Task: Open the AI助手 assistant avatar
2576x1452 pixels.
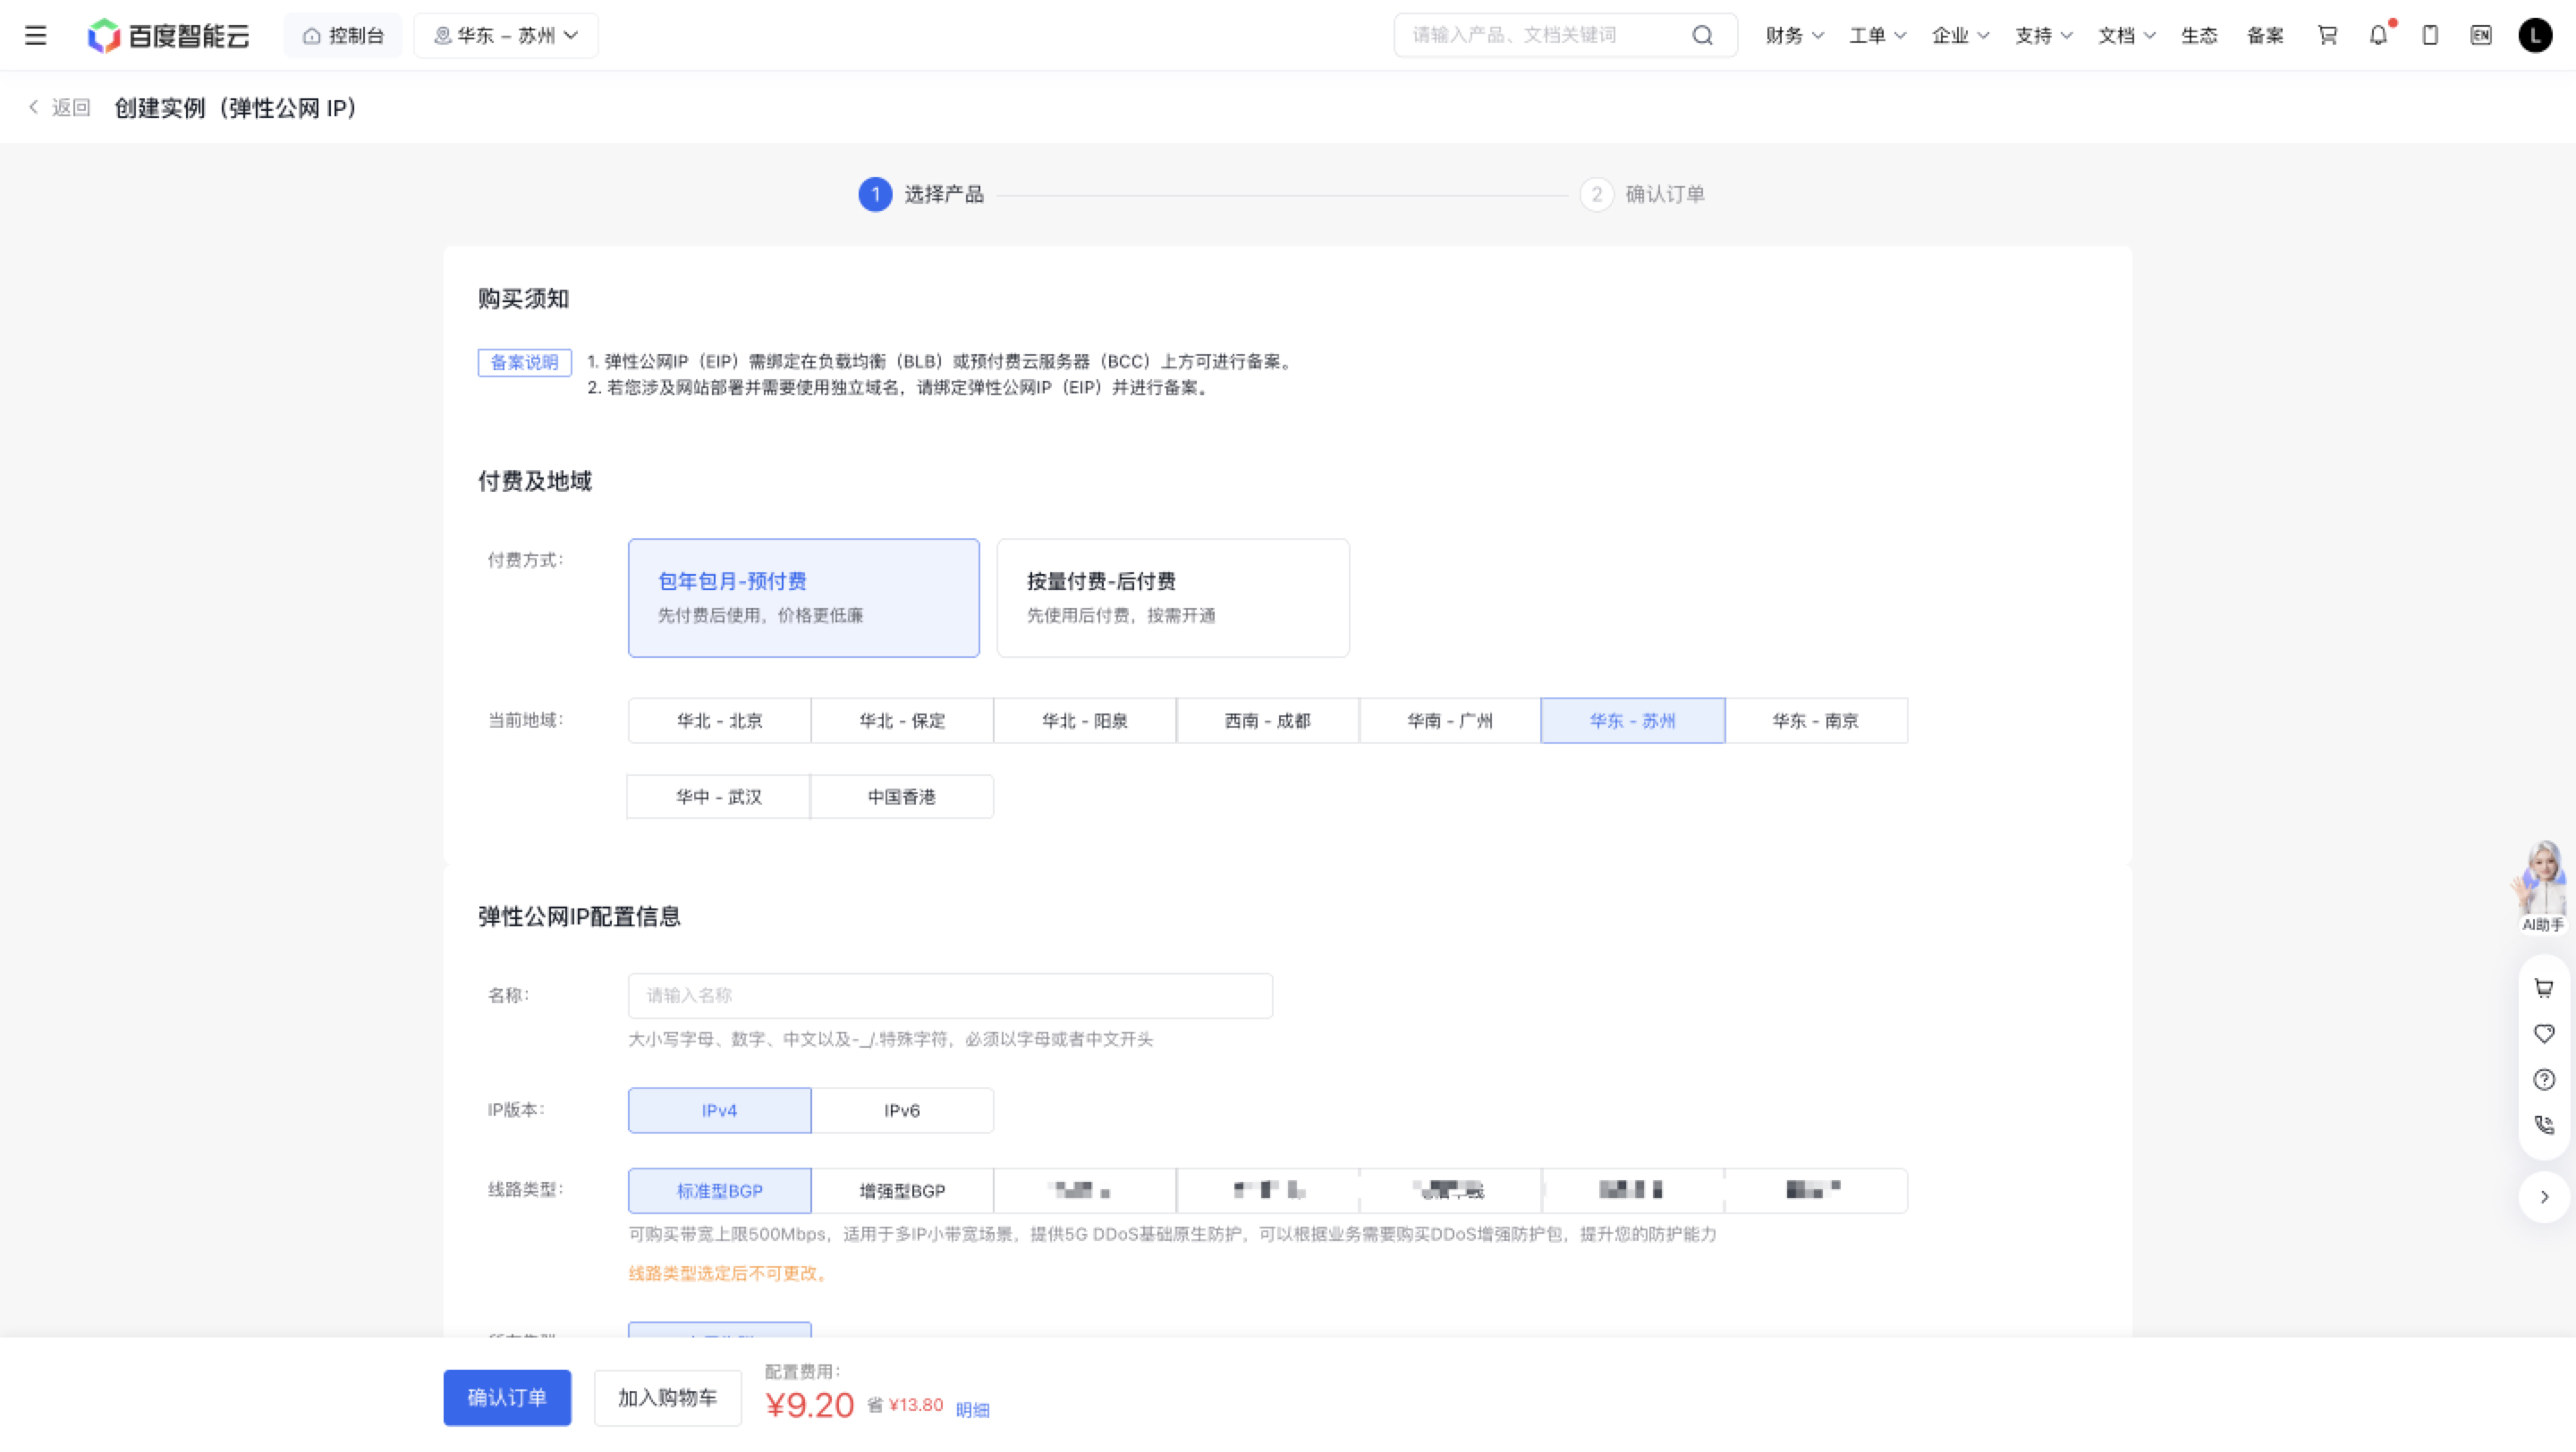Action: pyautogui.click(x=2543, y=886)
